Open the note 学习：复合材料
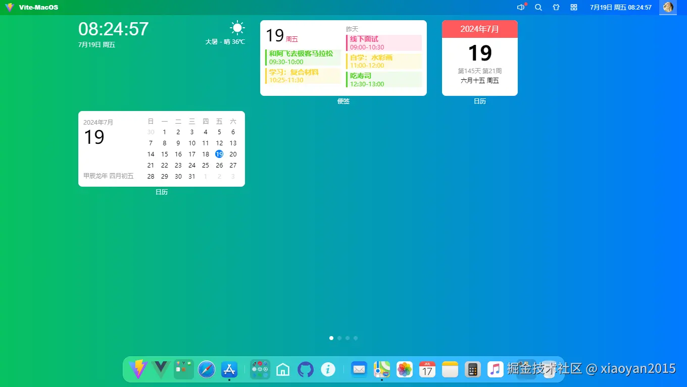687x387 pixels. (303, 76)
